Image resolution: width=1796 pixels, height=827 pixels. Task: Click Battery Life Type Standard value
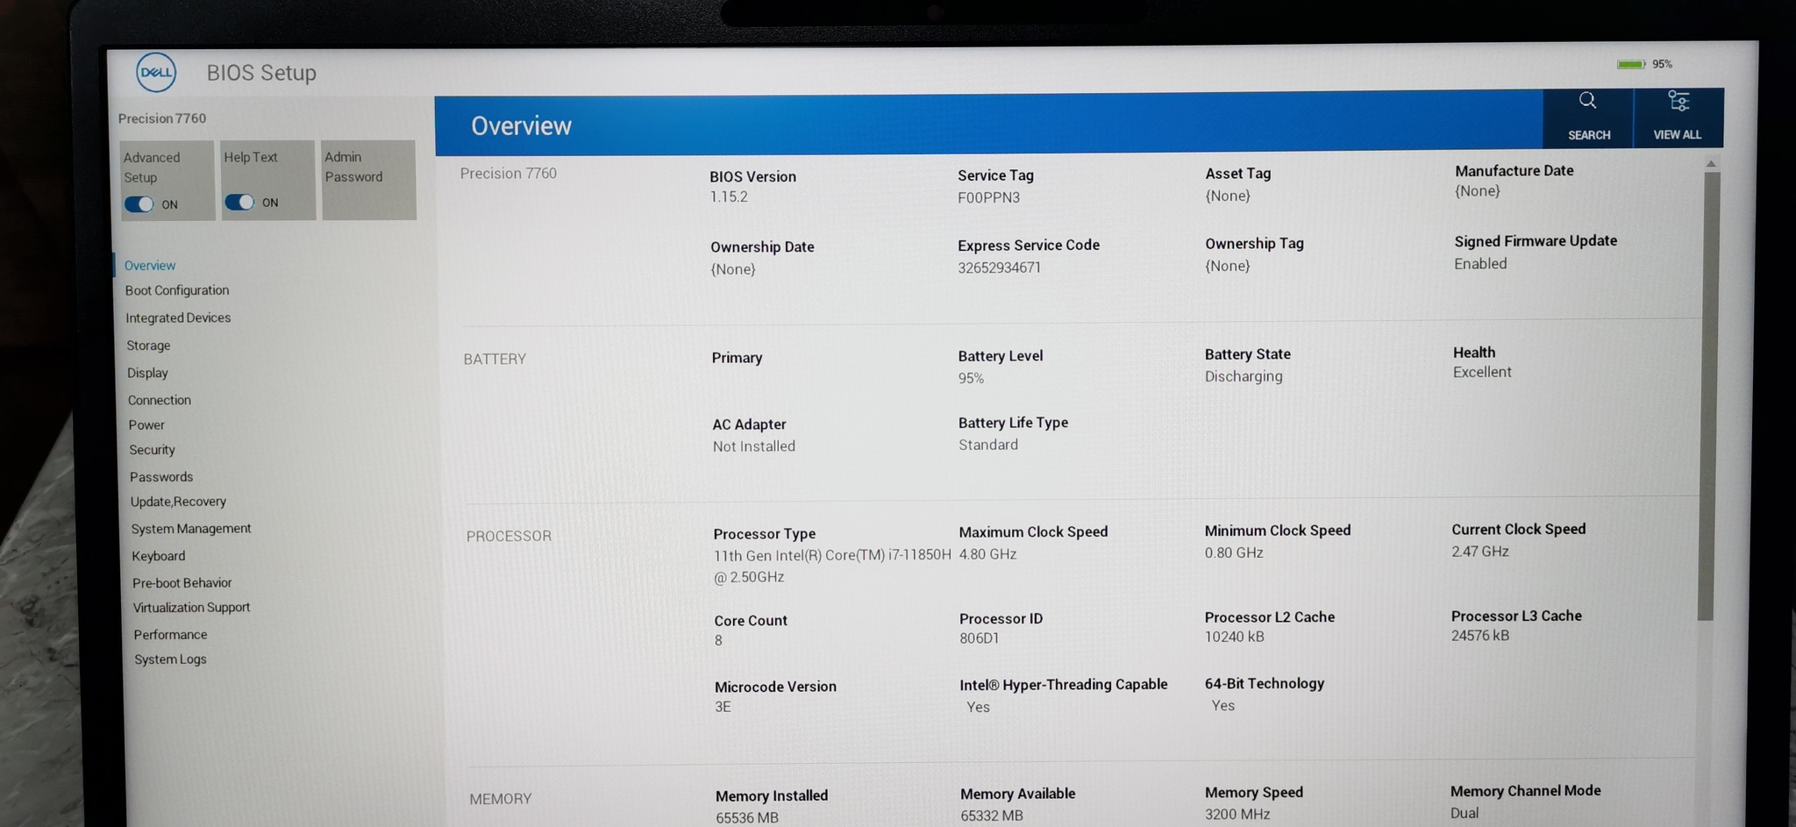point(988,445)
